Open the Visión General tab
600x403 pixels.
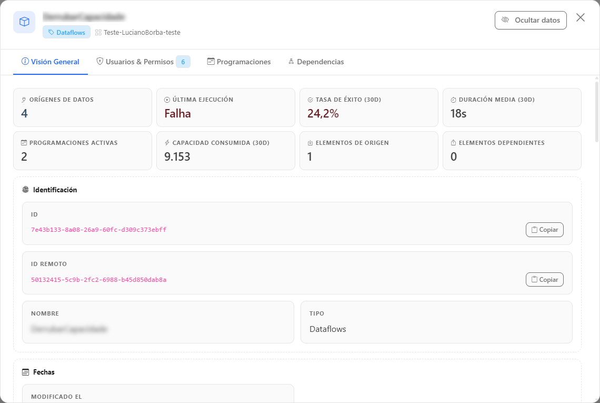pos(50,62)
